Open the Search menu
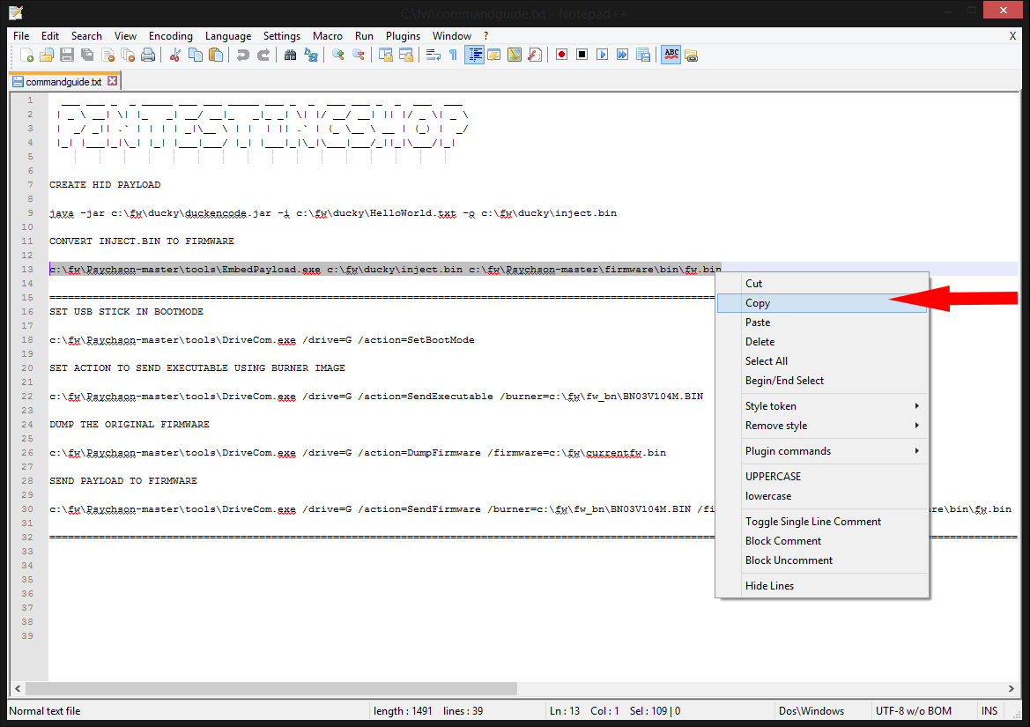 86,36
